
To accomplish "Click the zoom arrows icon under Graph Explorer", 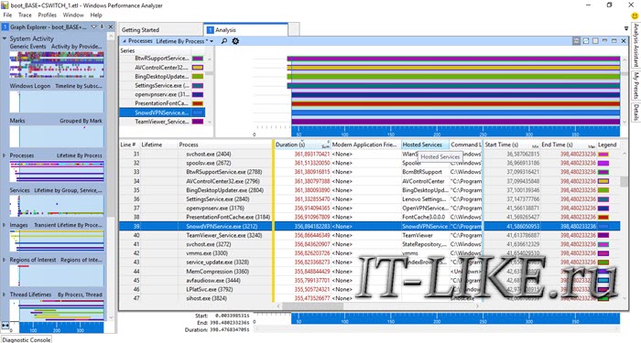I will (5, 325).
